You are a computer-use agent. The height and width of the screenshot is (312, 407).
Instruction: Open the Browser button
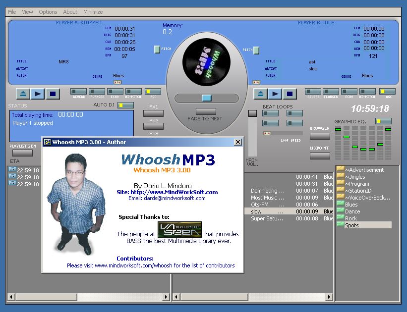pyautogui.click(x=320, y=136)
